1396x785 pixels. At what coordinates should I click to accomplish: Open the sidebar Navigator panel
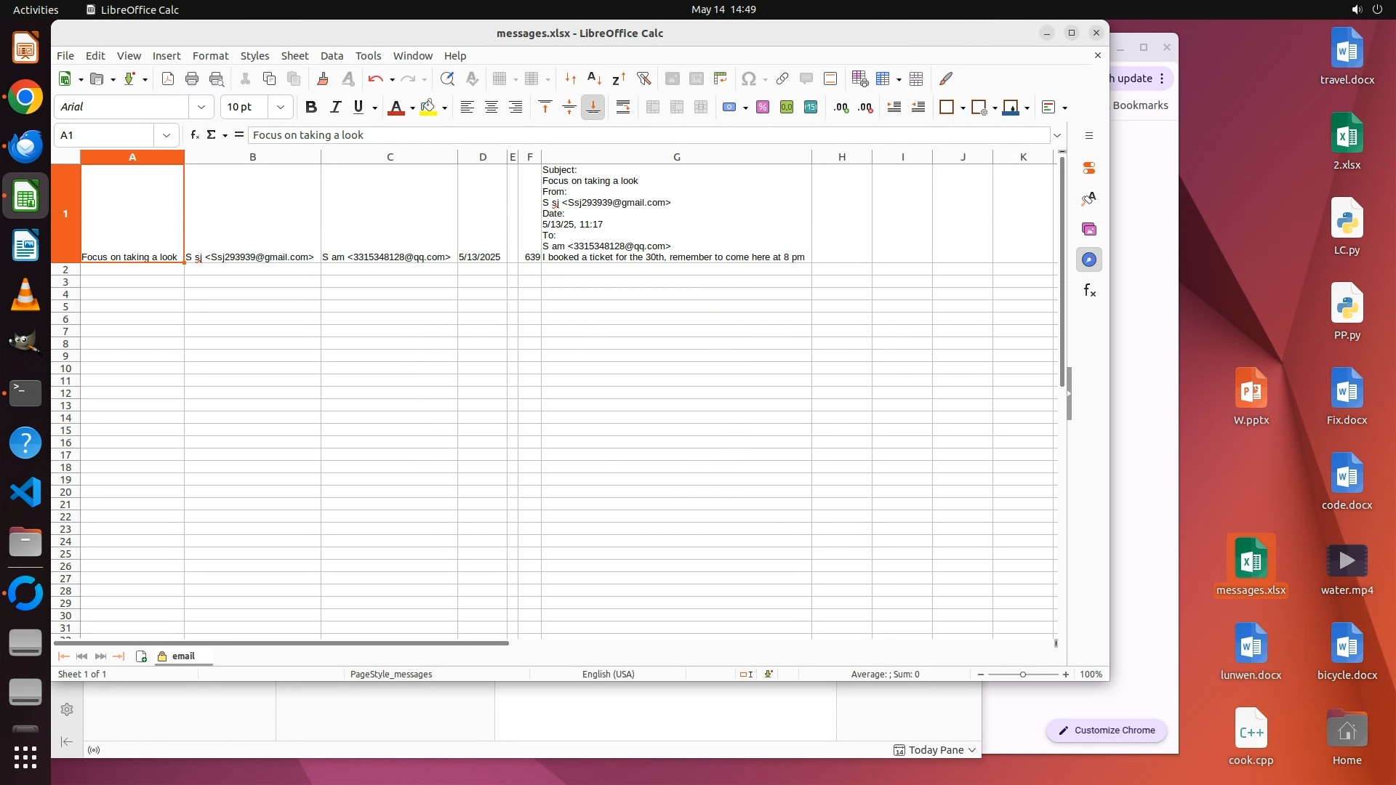[x=1088, y=259]
